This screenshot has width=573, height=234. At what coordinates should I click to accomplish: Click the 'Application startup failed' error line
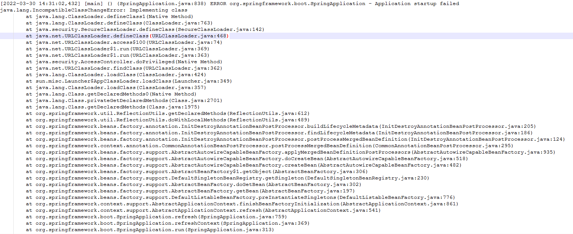point(230,4)
